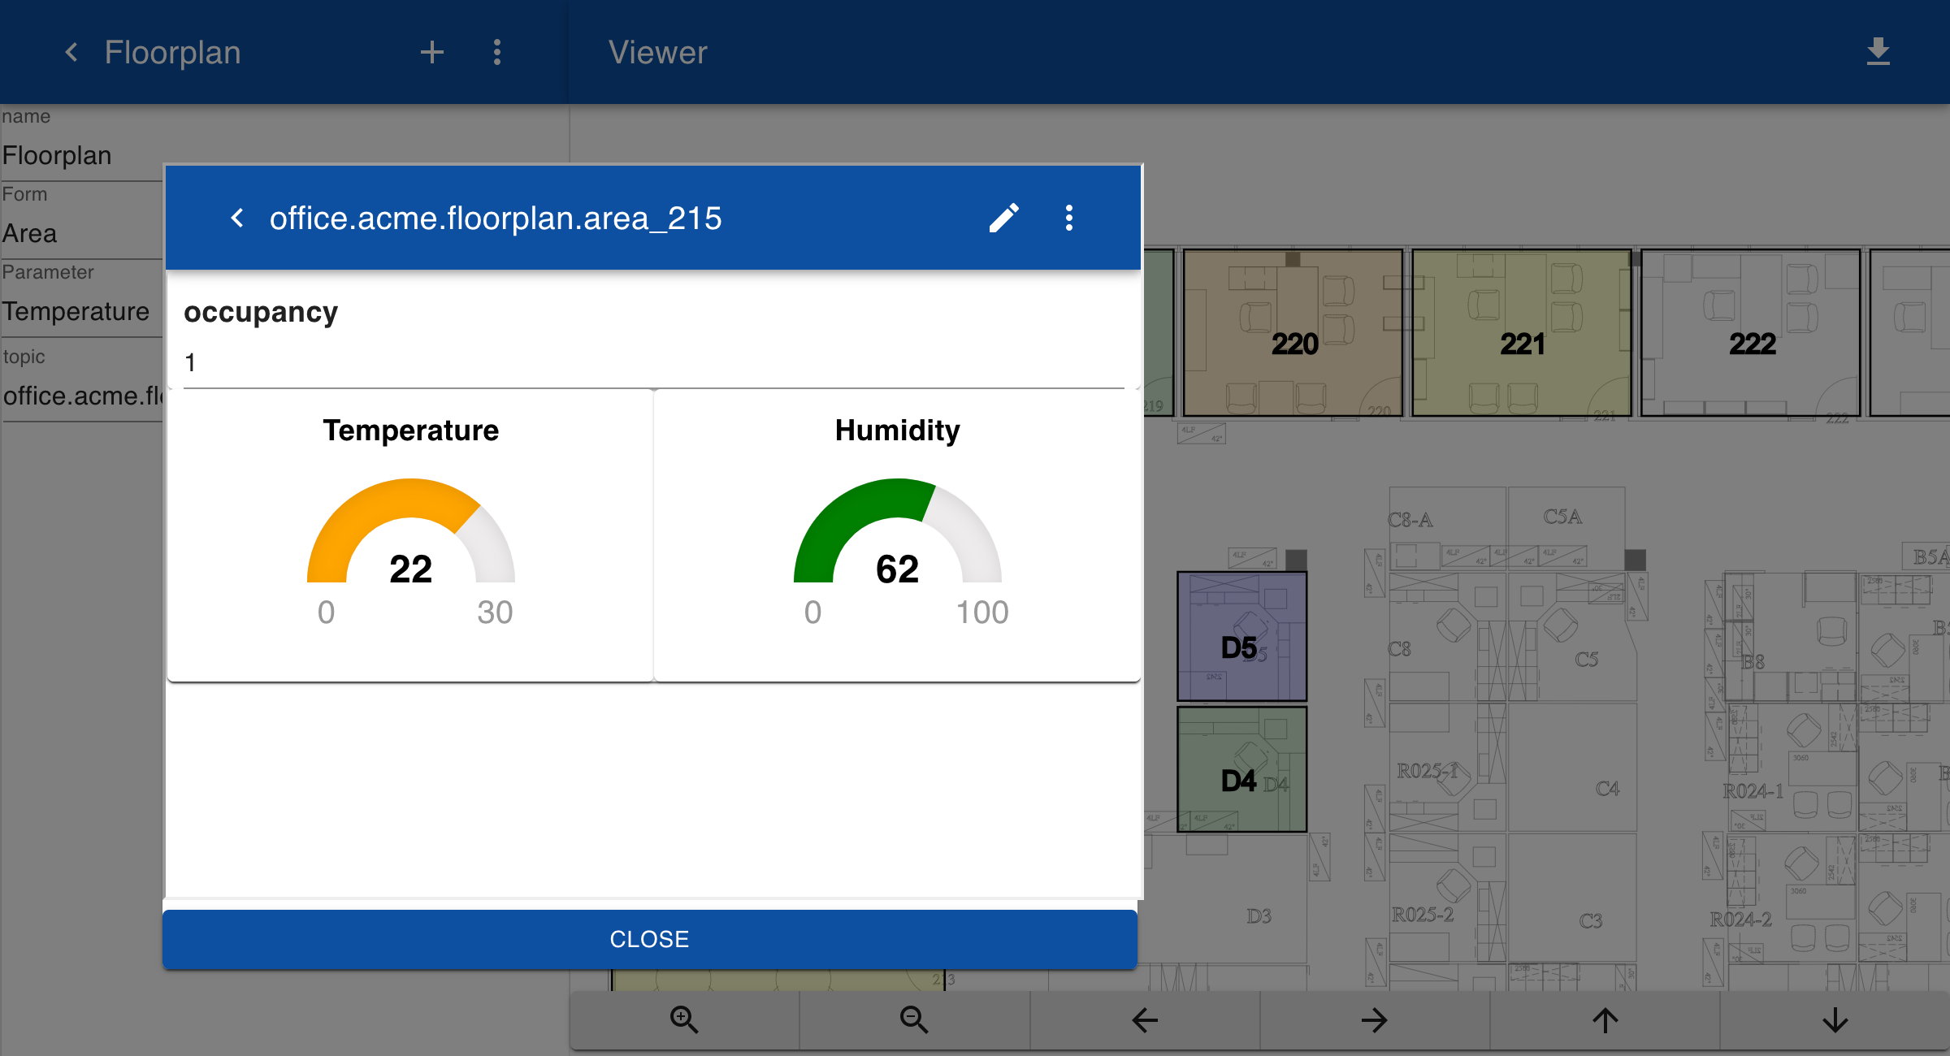Click the pencil edit icon in dialog
The image size is (1950, 1056).
1004,218
